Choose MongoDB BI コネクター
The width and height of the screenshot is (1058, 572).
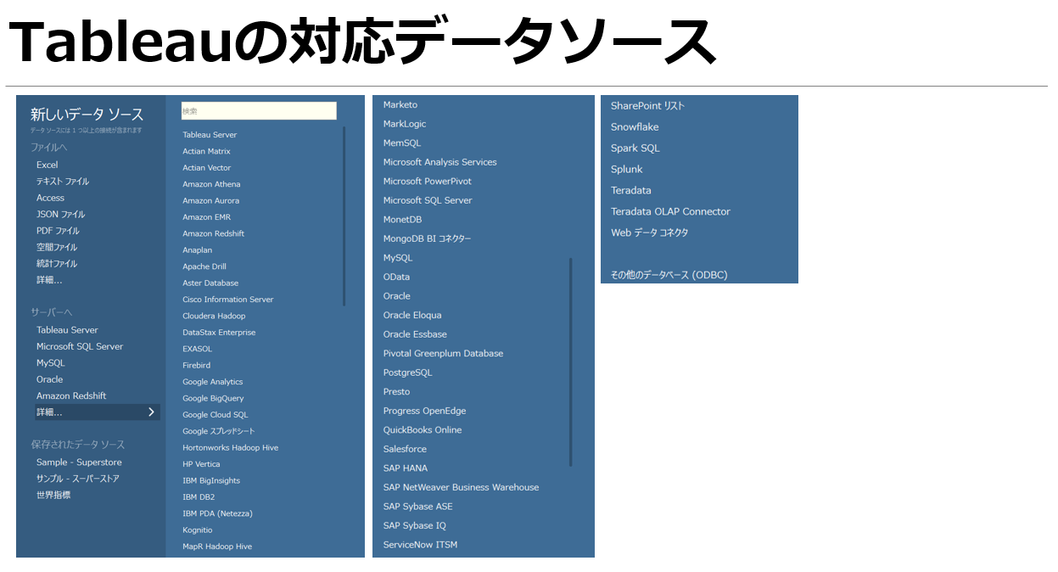(x=428, y=238)
